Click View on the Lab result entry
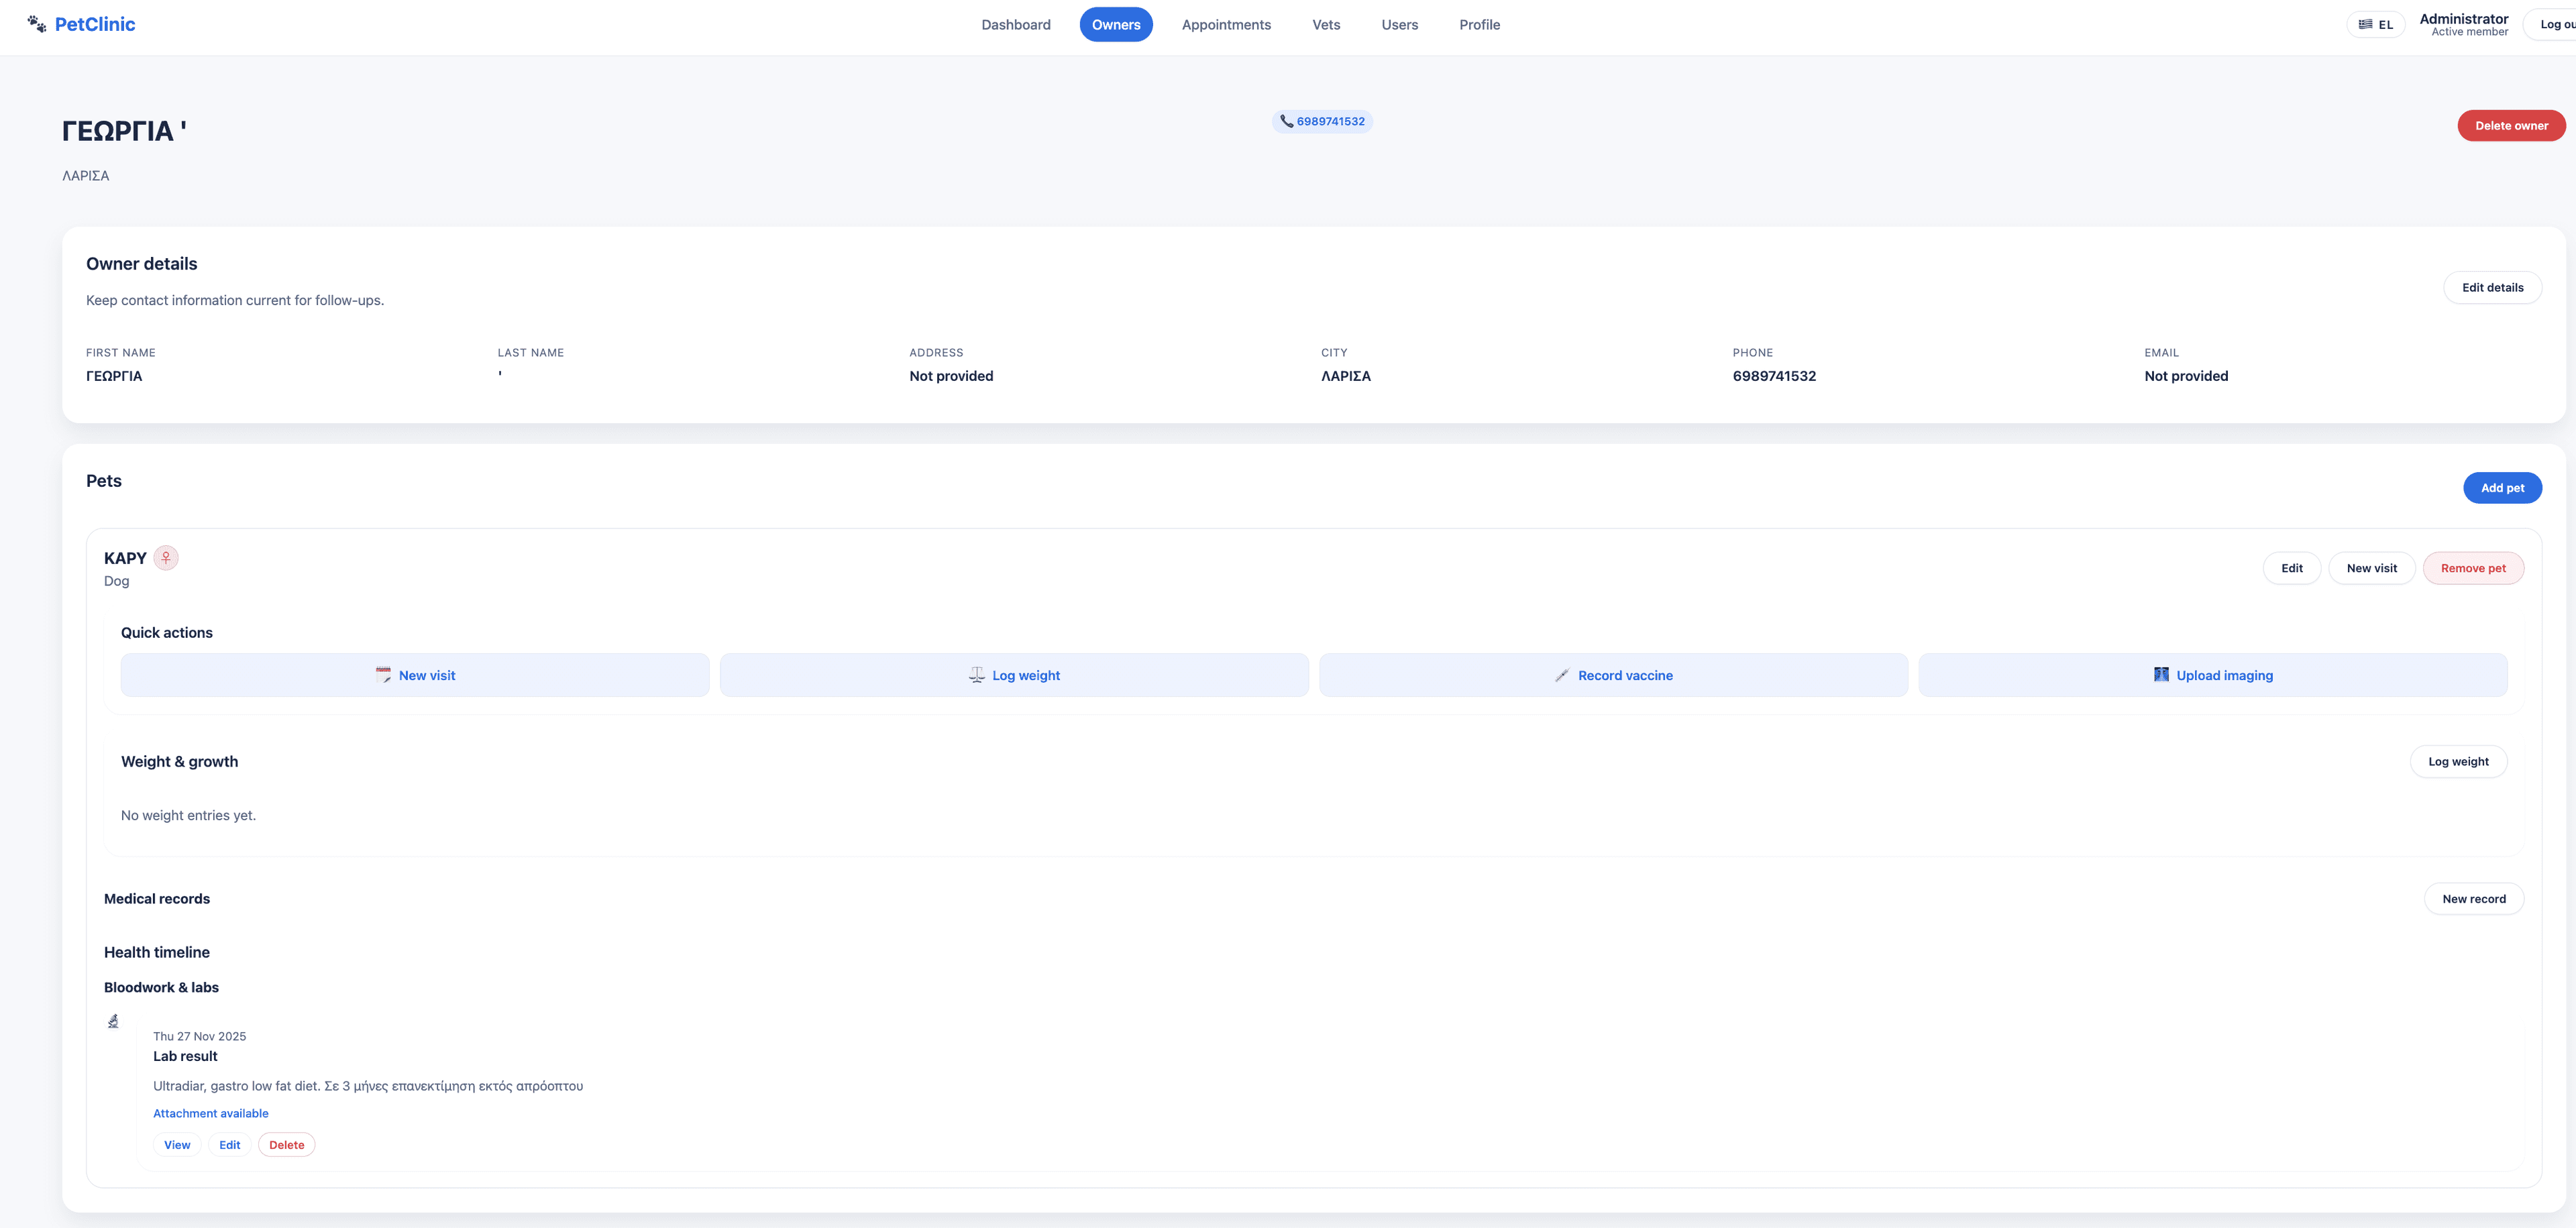Viewport: 2576px width, 1228px height. point(177,1144)
